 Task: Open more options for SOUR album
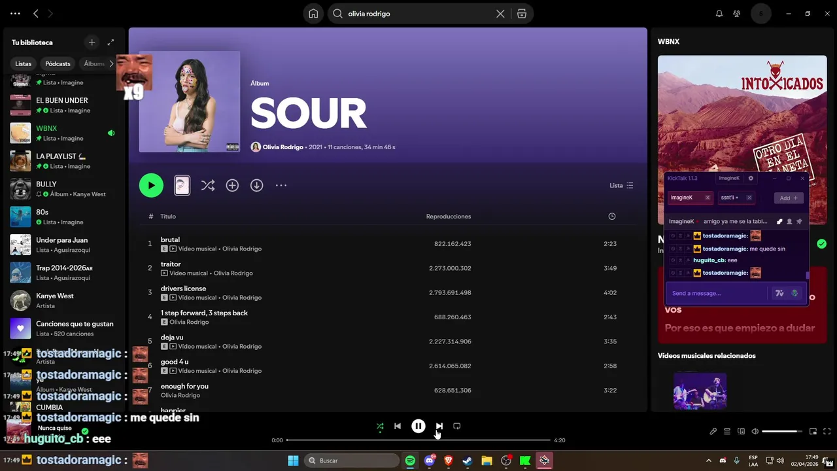click(281, 186)
